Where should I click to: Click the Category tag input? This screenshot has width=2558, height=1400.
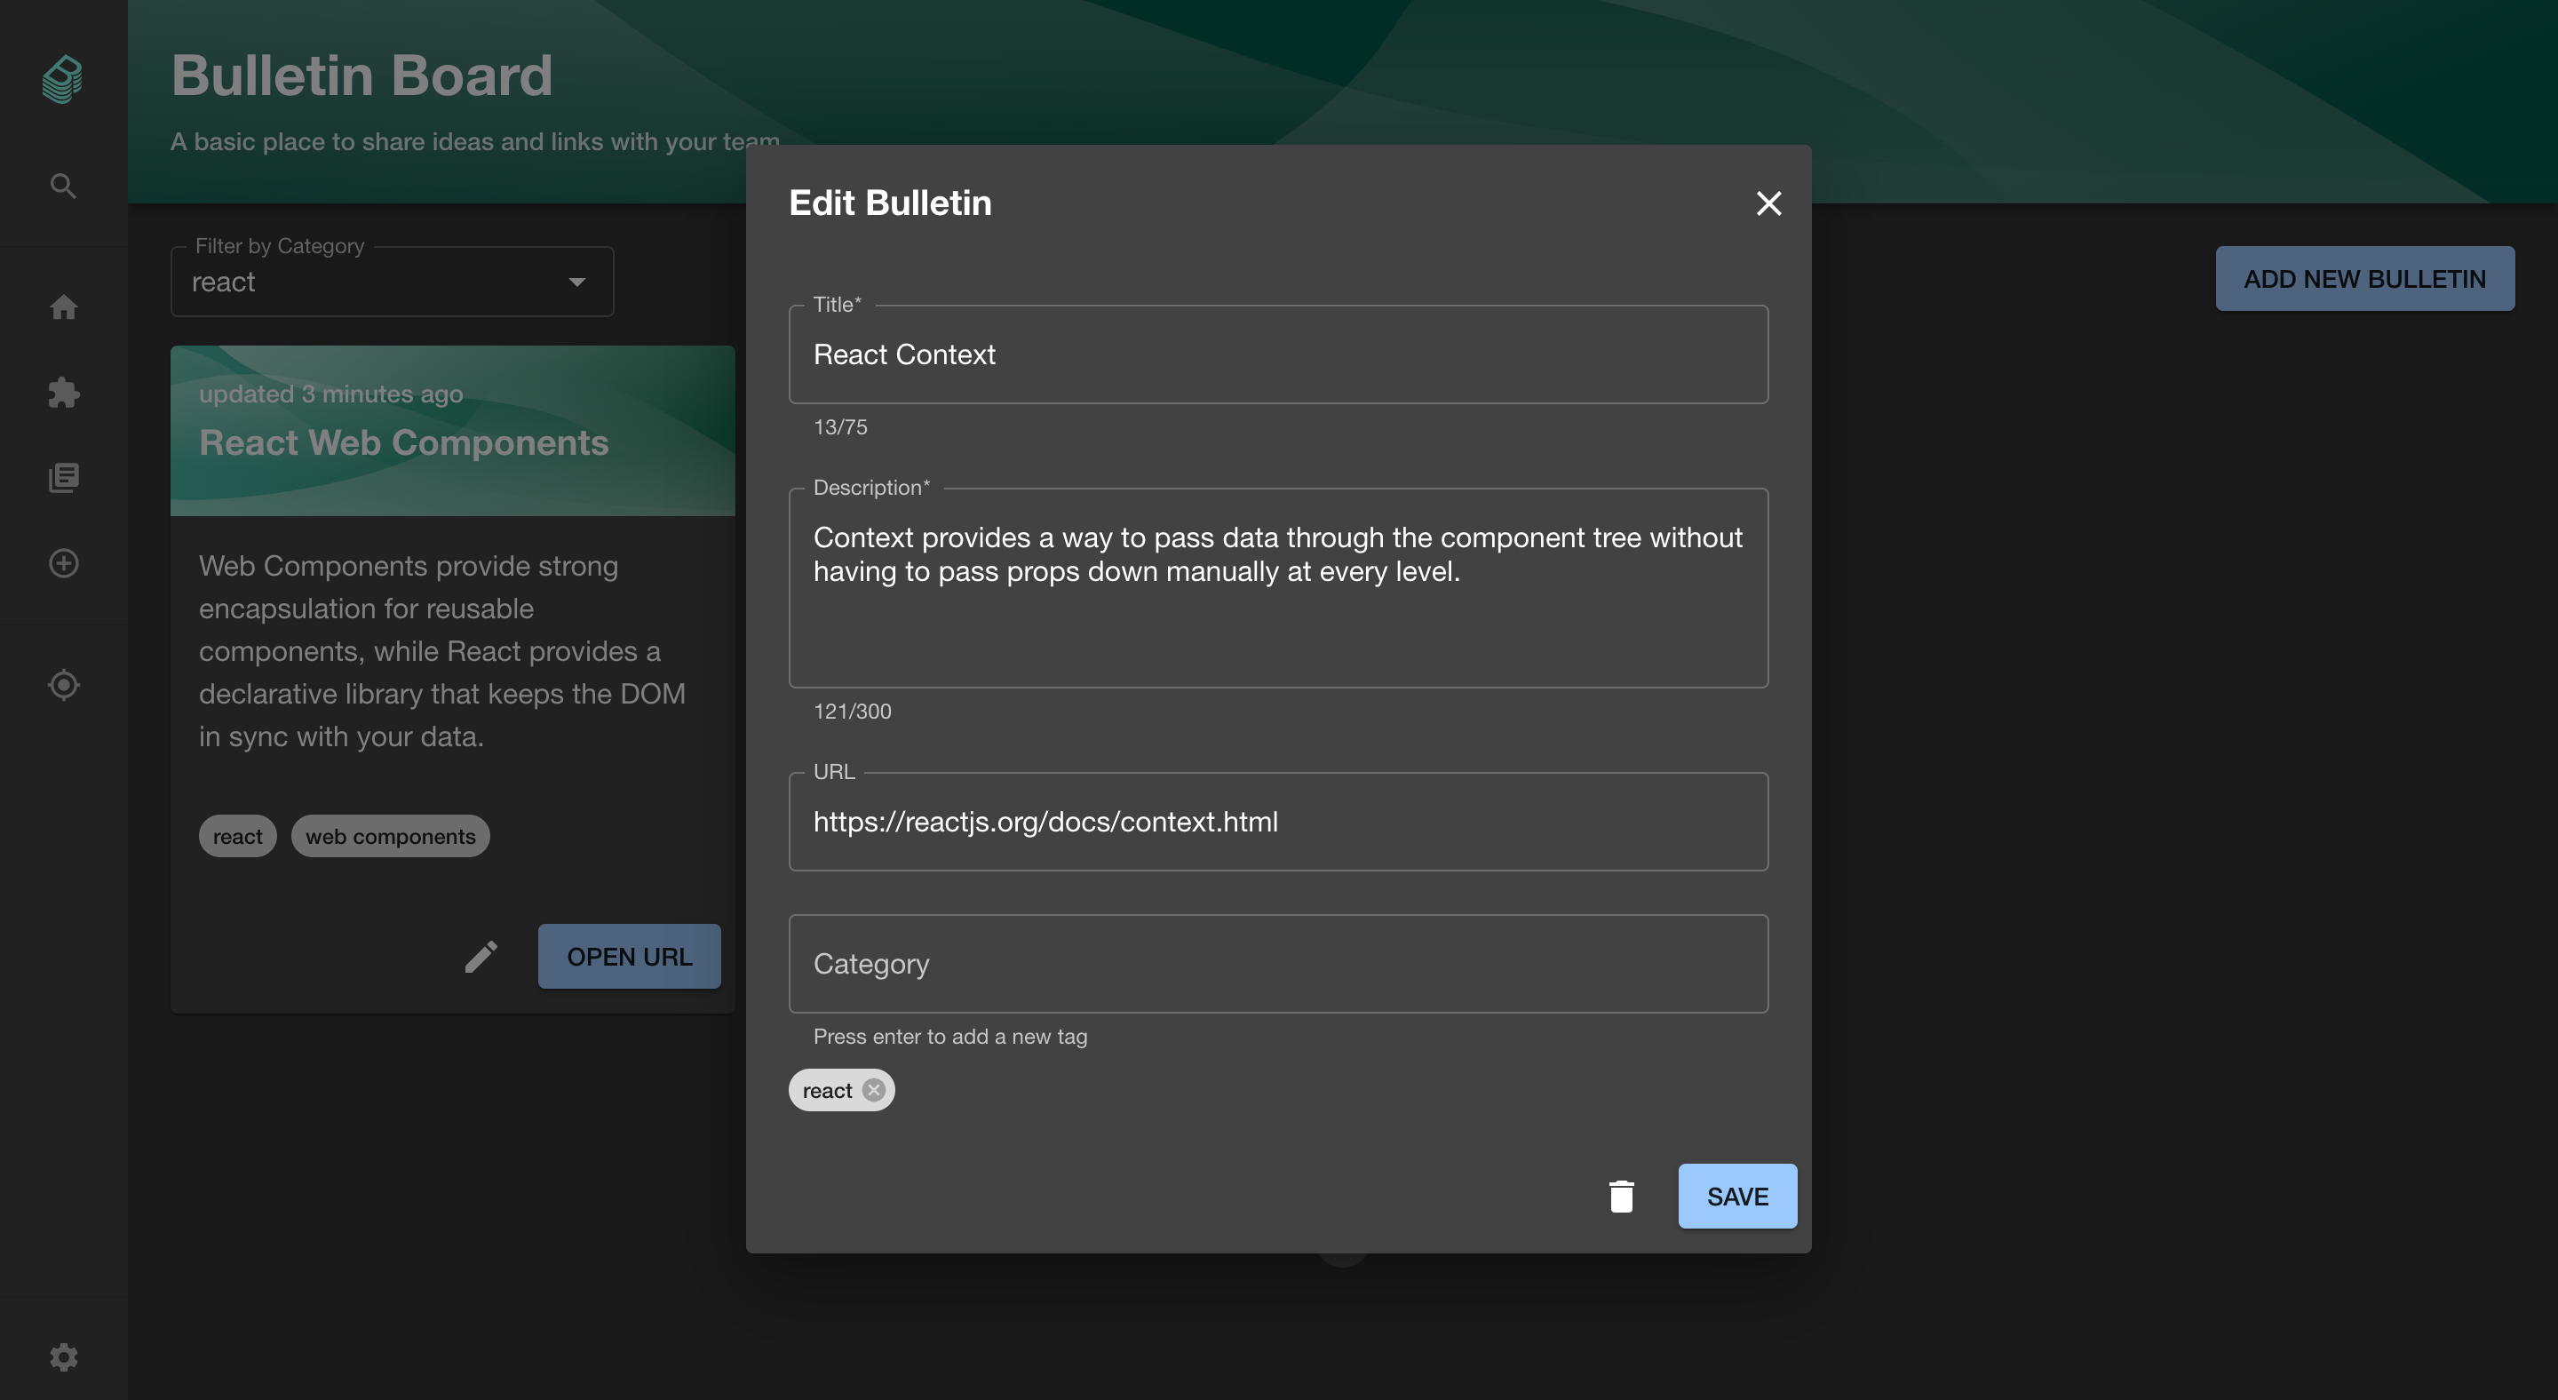click(1277, 964)
